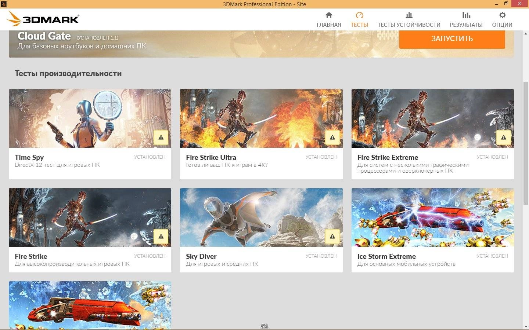Click 'Готов ли ваш ПК к играм в 4K?' text
This screenshot has height=330, width=529.
point(227,165)
